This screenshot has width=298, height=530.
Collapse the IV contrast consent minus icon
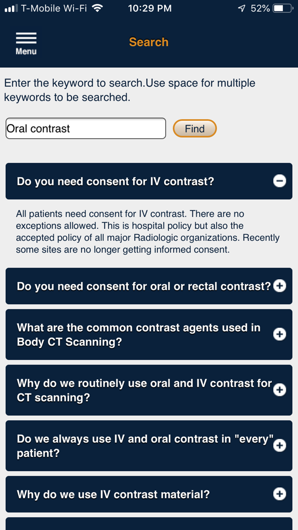click(x=280, y=181)
